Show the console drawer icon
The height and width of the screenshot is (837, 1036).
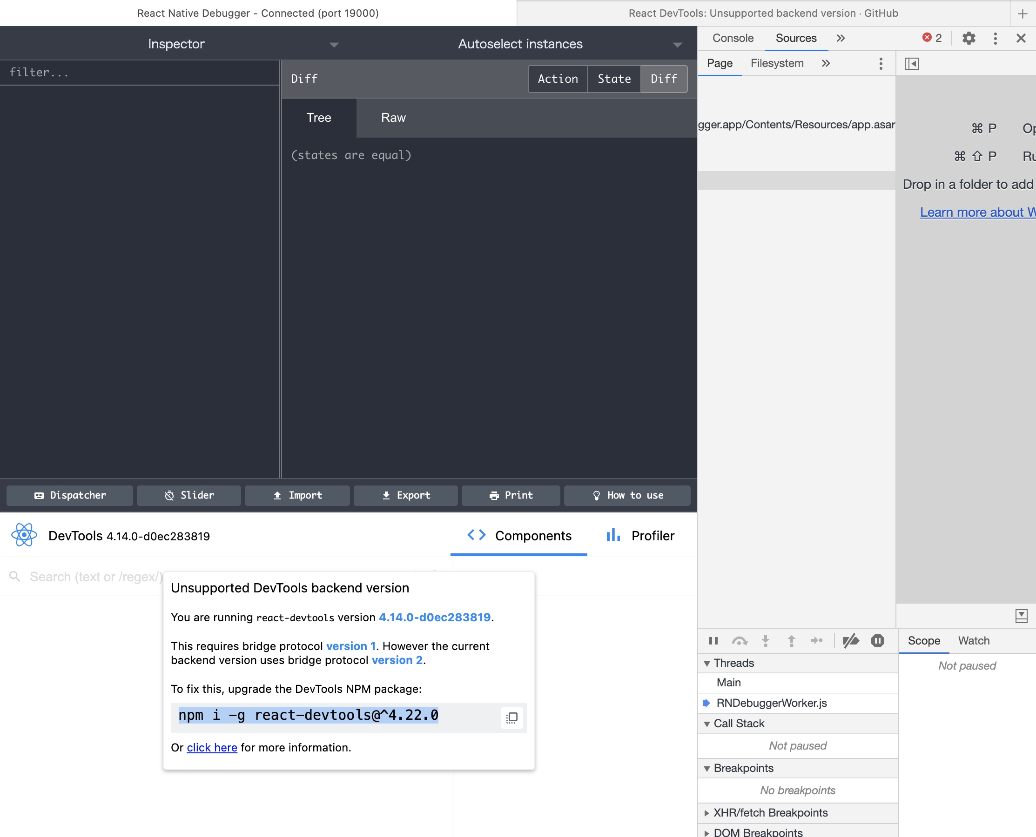click(x=1021, y=616)
